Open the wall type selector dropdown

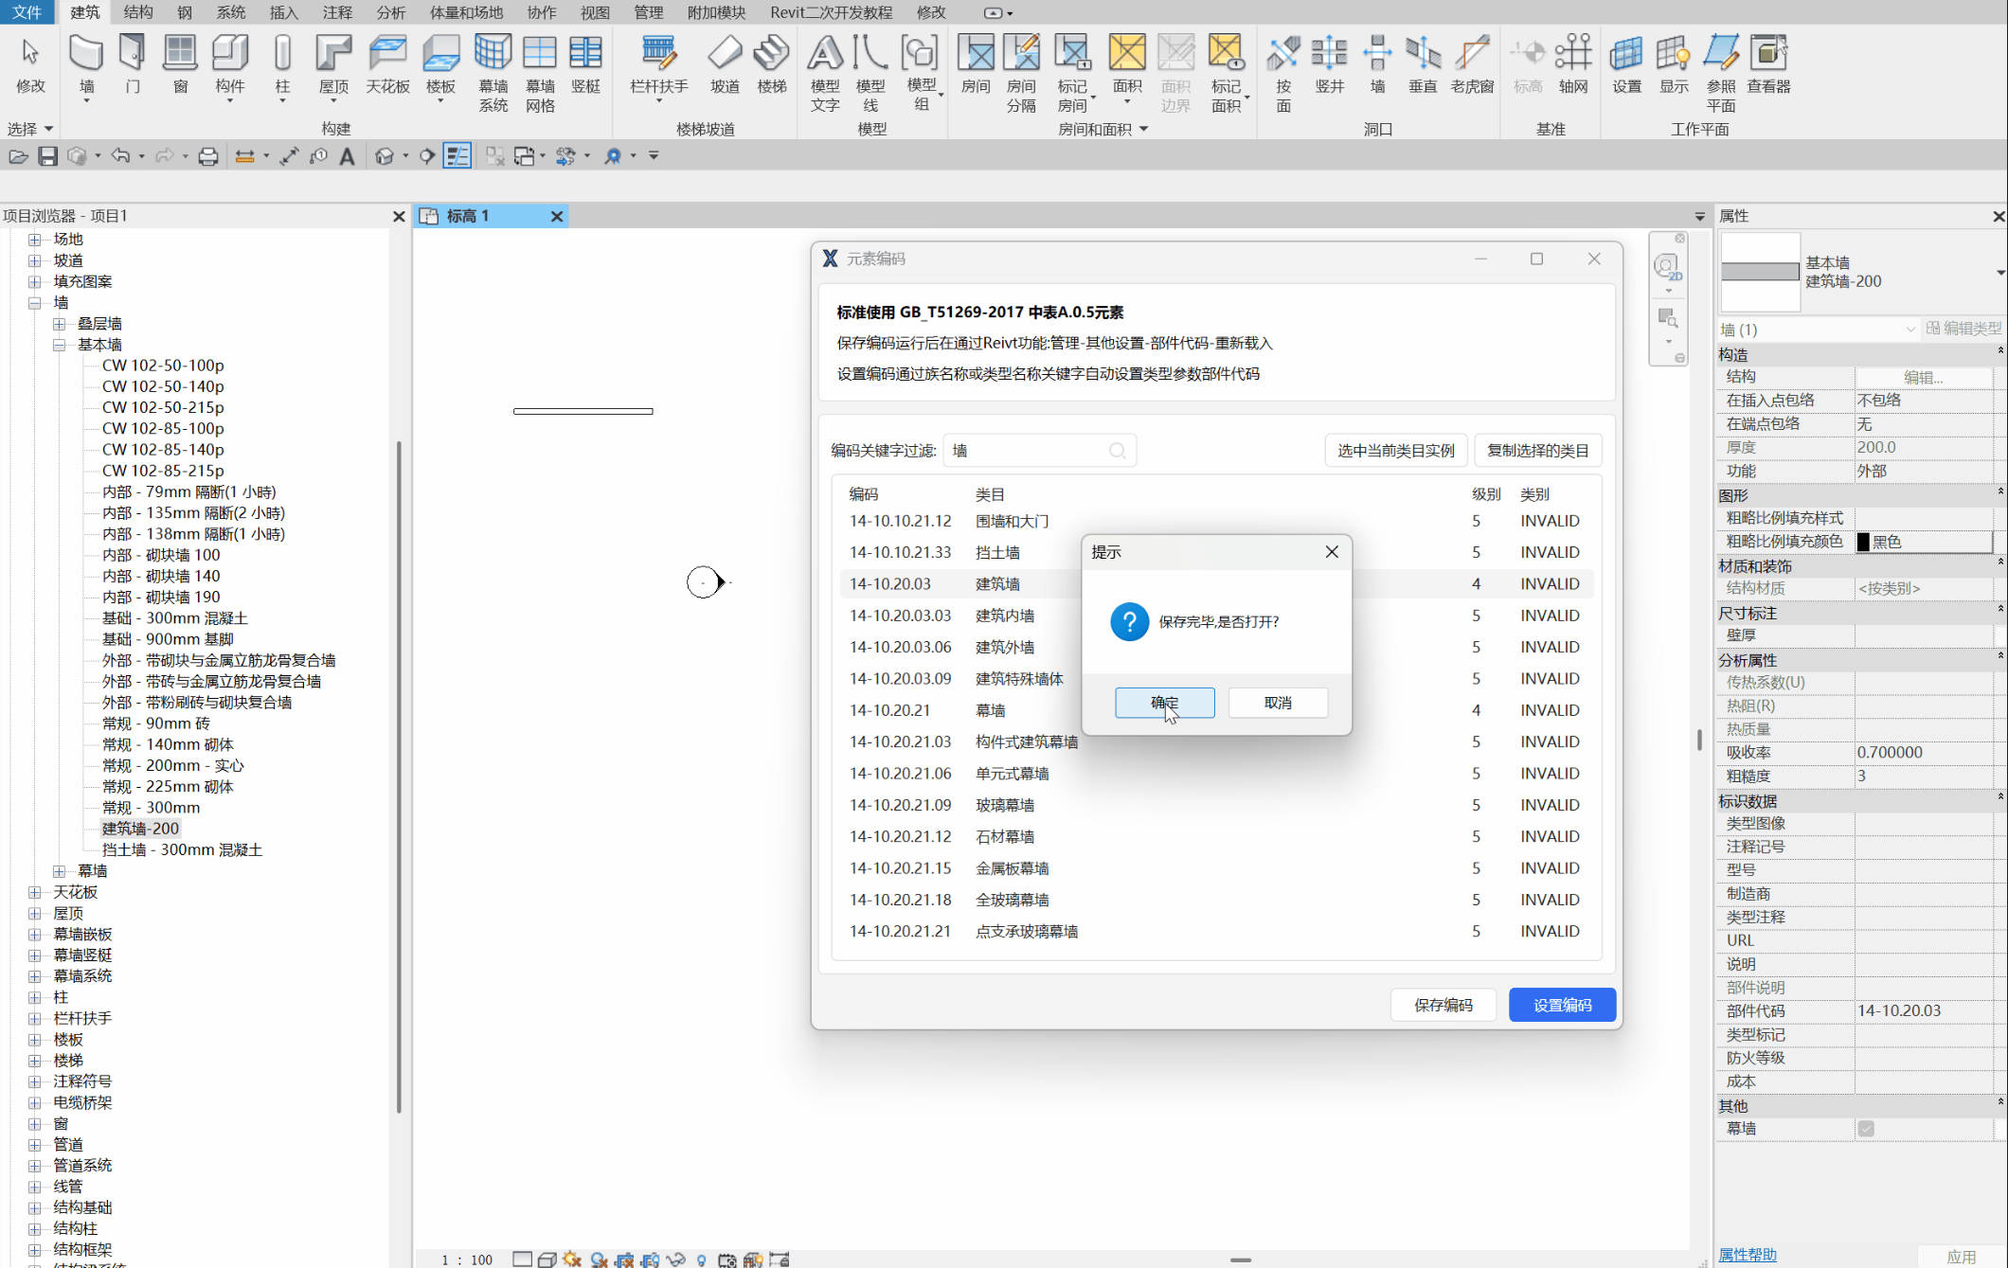1999,273
